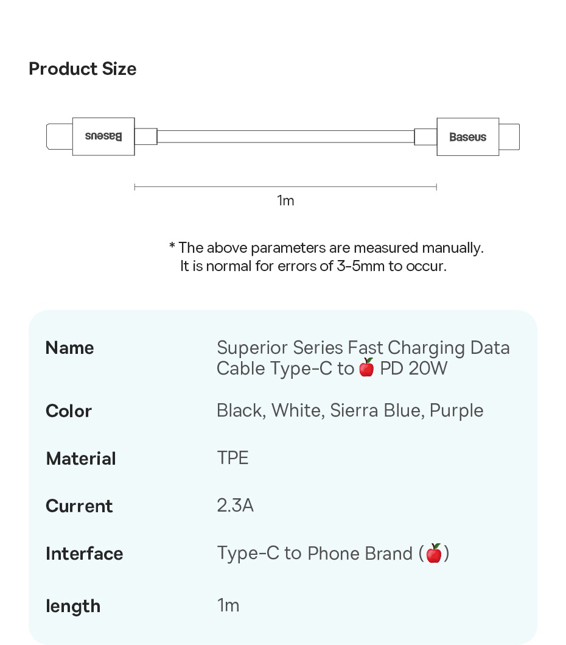The image size is (566, 645).
Task: Click the red apple icon in the Name row
Action: (366, 367)
